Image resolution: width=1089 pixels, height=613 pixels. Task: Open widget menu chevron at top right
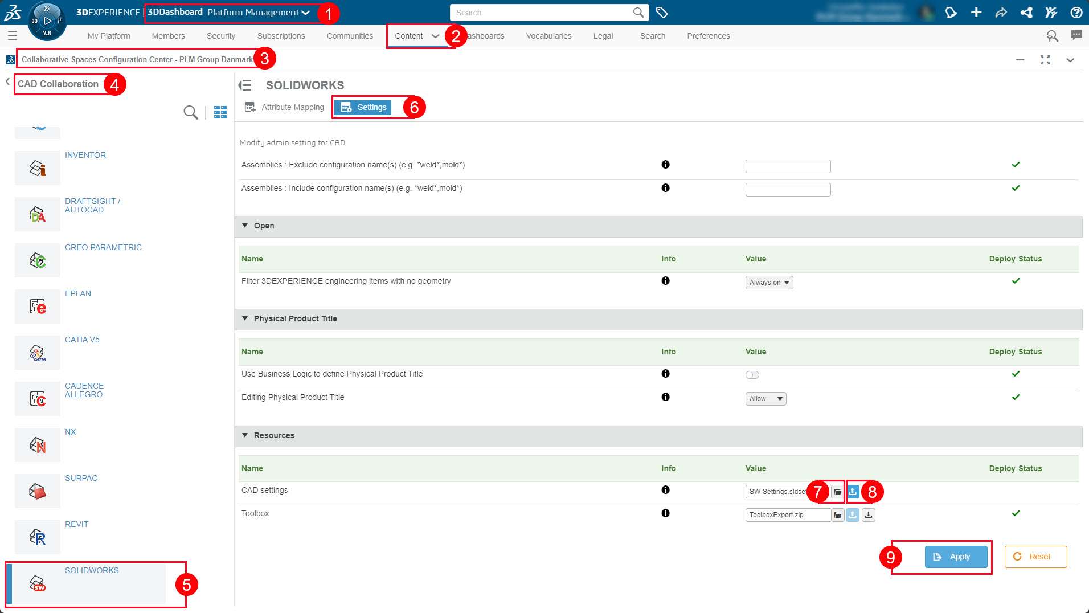(1070, 60)
